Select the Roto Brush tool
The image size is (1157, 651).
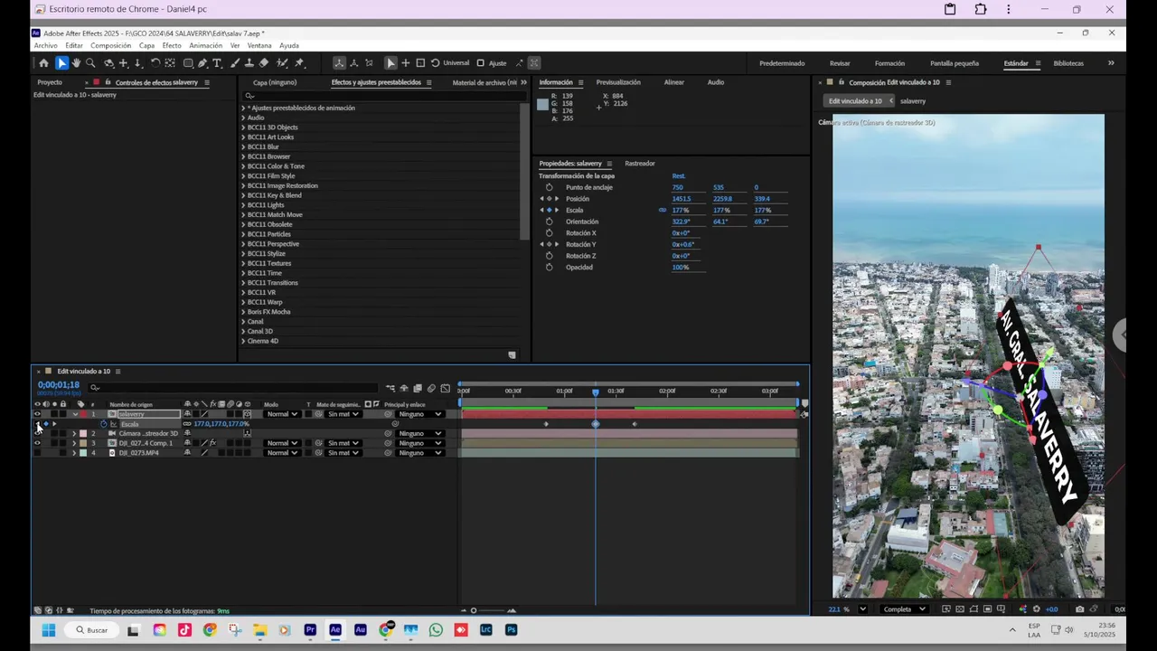282,63
